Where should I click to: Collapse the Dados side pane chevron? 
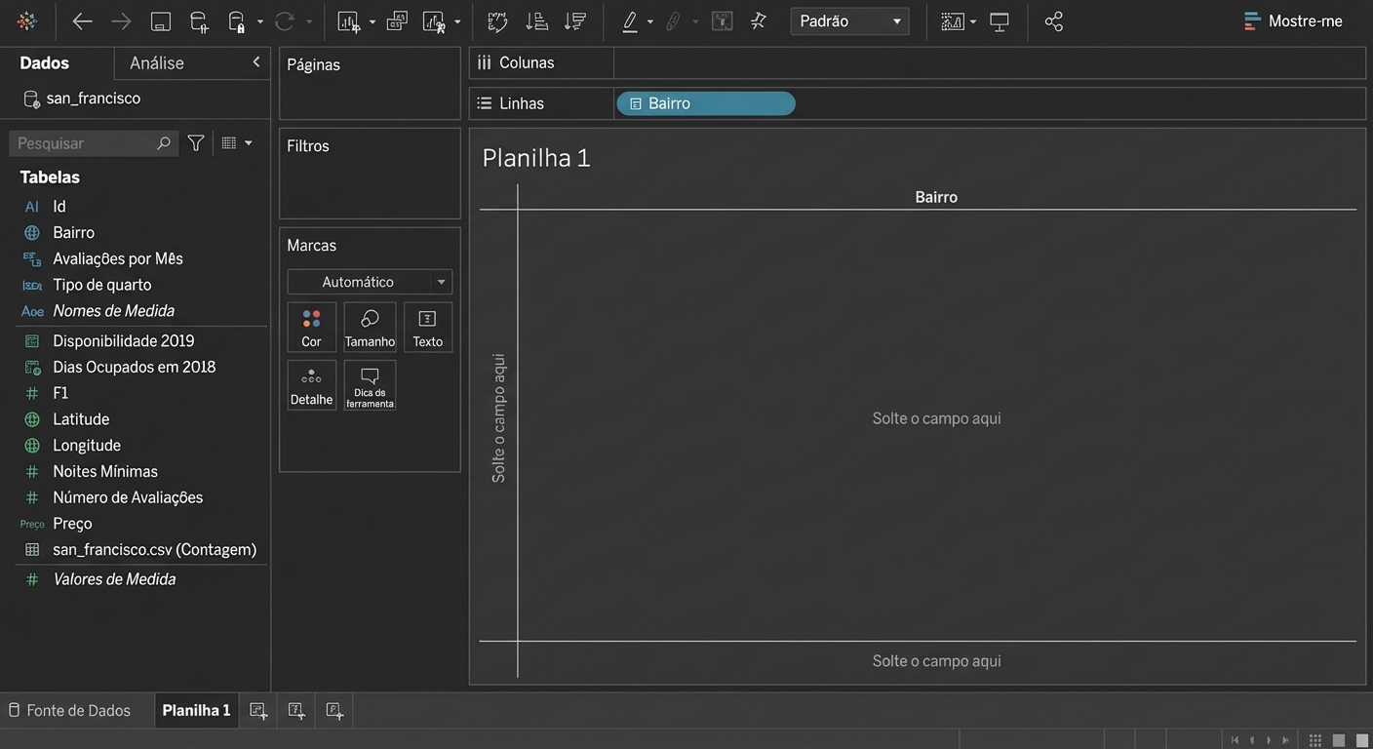point(256,62)
